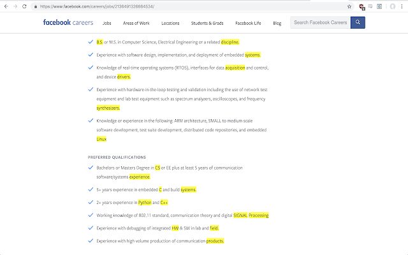Click the URL in the address bar
Image resolution: width=408 pixels, height=255 pixels.
coord(97,6)
